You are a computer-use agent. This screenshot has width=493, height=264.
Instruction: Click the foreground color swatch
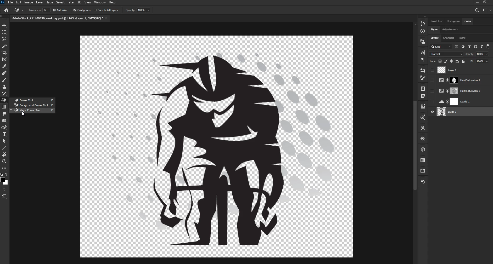click(x=2, y=180)
